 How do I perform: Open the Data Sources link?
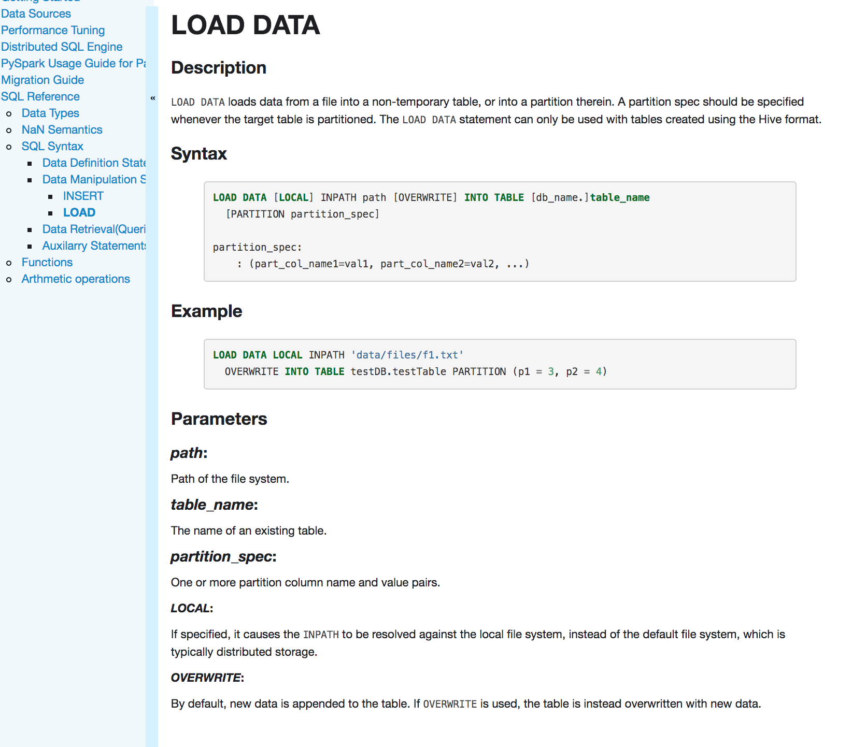coord(36,13)
